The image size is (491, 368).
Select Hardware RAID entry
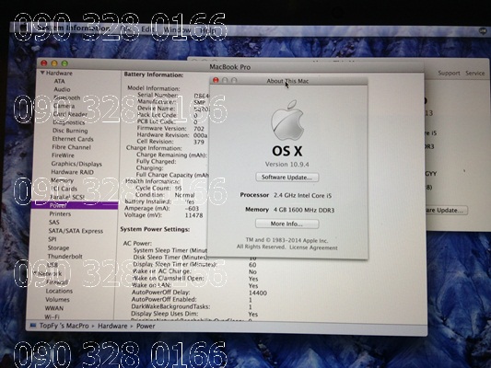(x=73, y=172)
